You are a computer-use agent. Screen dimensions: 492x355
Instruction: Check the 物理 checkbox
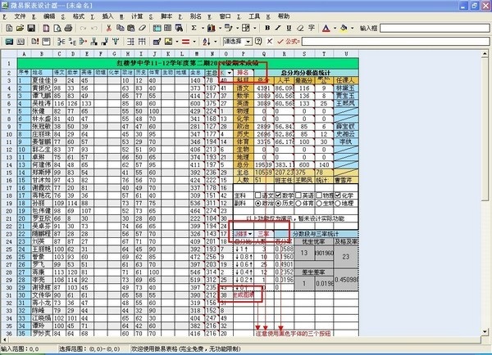(318, 195)
